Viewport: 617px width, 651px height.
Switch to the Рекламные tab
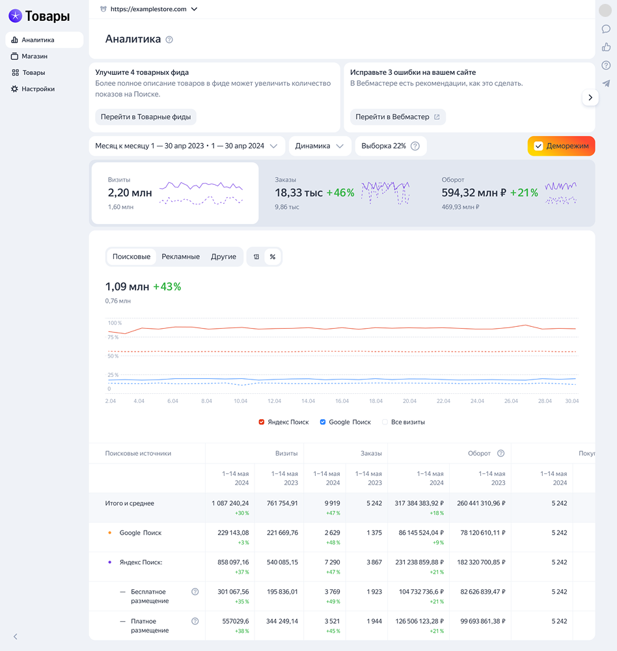click(180, 256)
